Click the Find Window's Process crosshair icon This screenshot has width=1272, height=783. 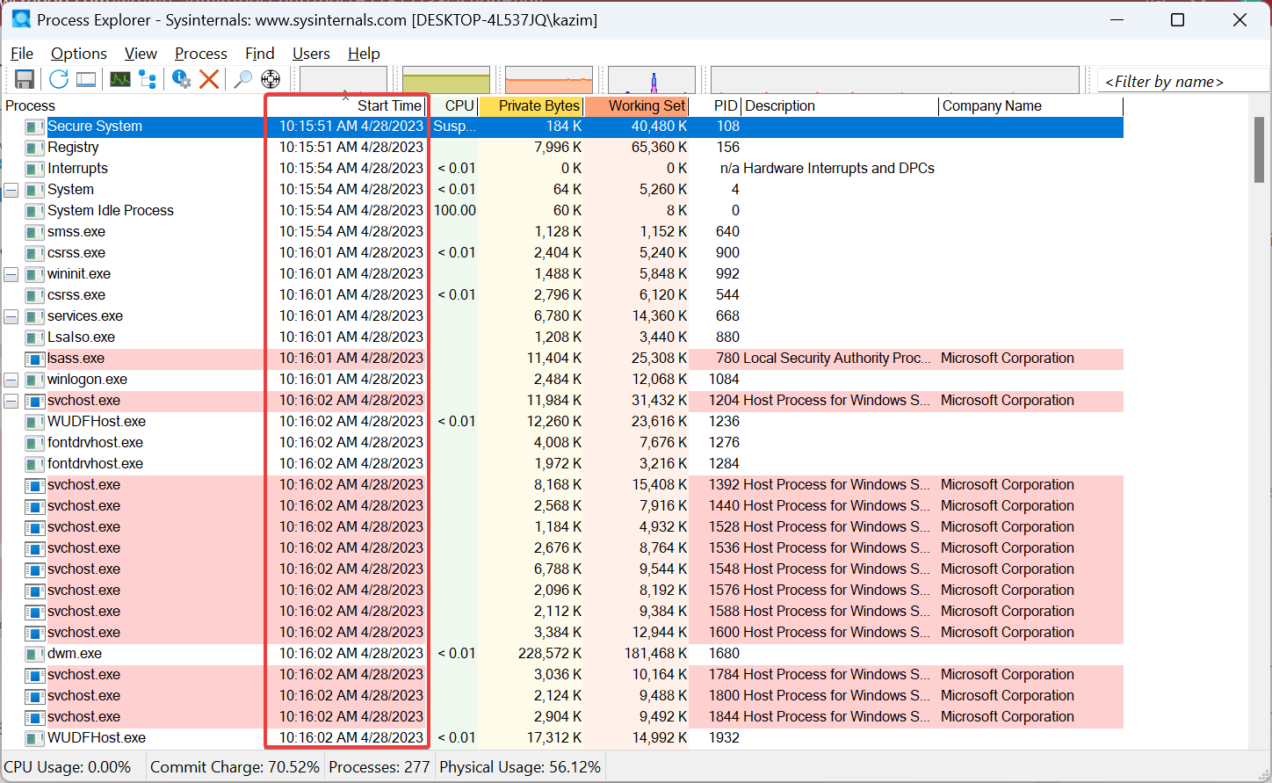[x=271, y=79]
